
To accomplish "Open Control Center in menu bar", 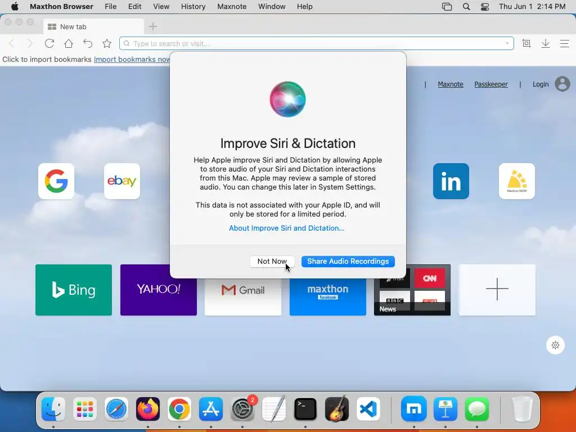I will pyautogui.click(x=485, y=7).
